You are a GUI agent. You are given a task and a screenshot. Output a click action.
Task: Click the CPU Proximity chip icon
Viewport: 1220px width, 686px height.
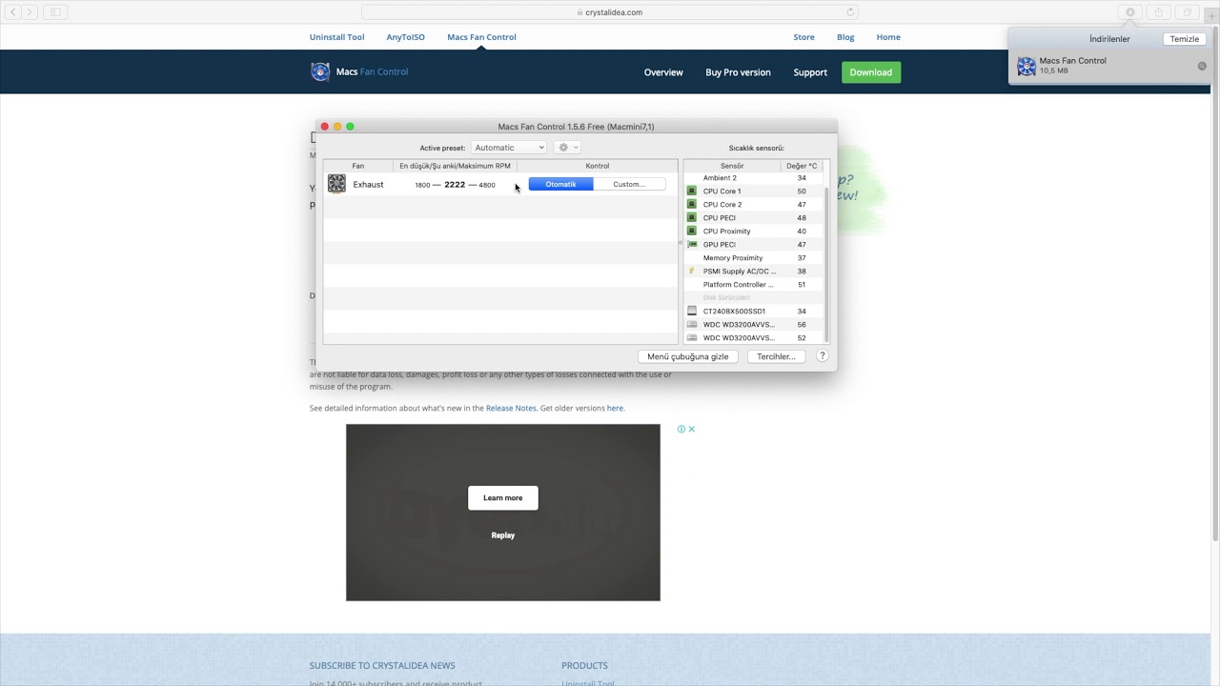point(692,232)
